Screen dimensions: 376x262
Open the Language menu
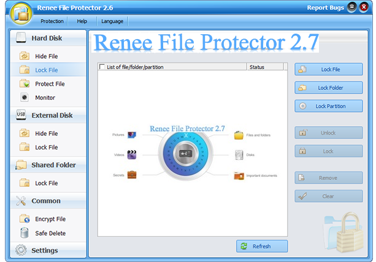[112, 21]
